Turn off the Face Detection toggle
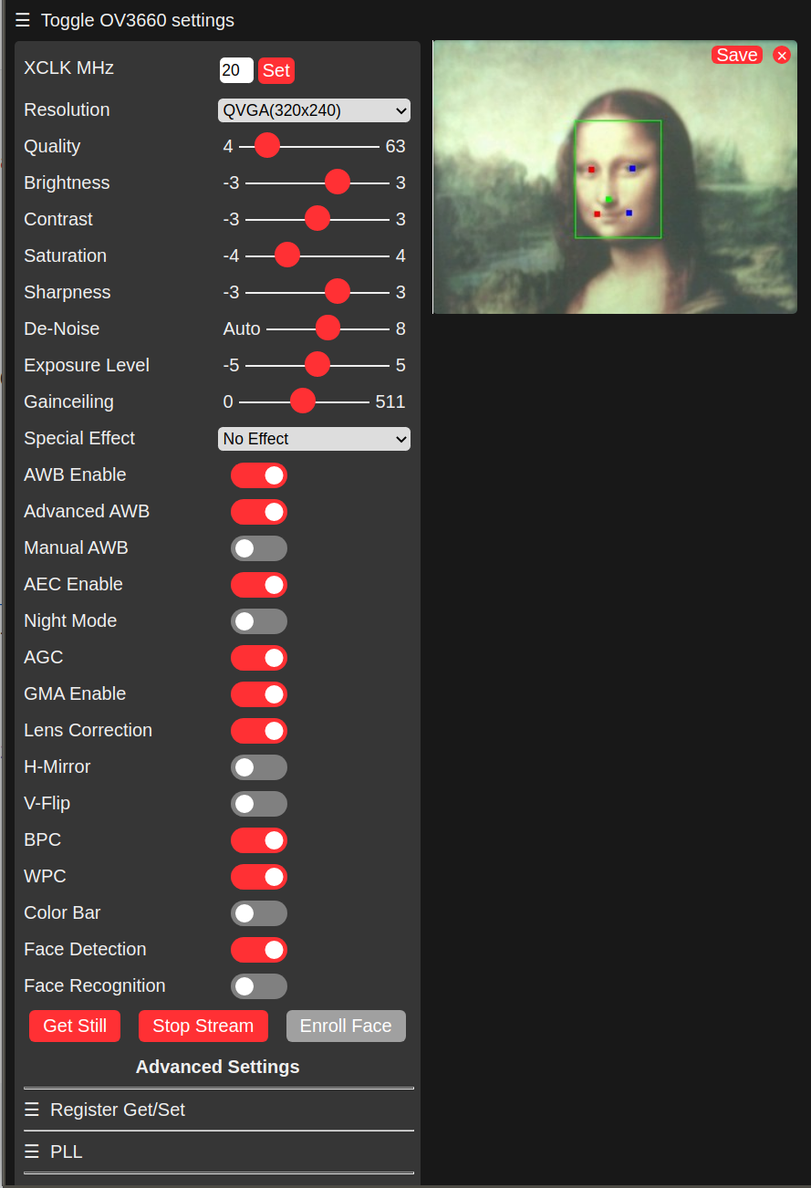This screenshot has height=1188, width=811. (259, 950)
